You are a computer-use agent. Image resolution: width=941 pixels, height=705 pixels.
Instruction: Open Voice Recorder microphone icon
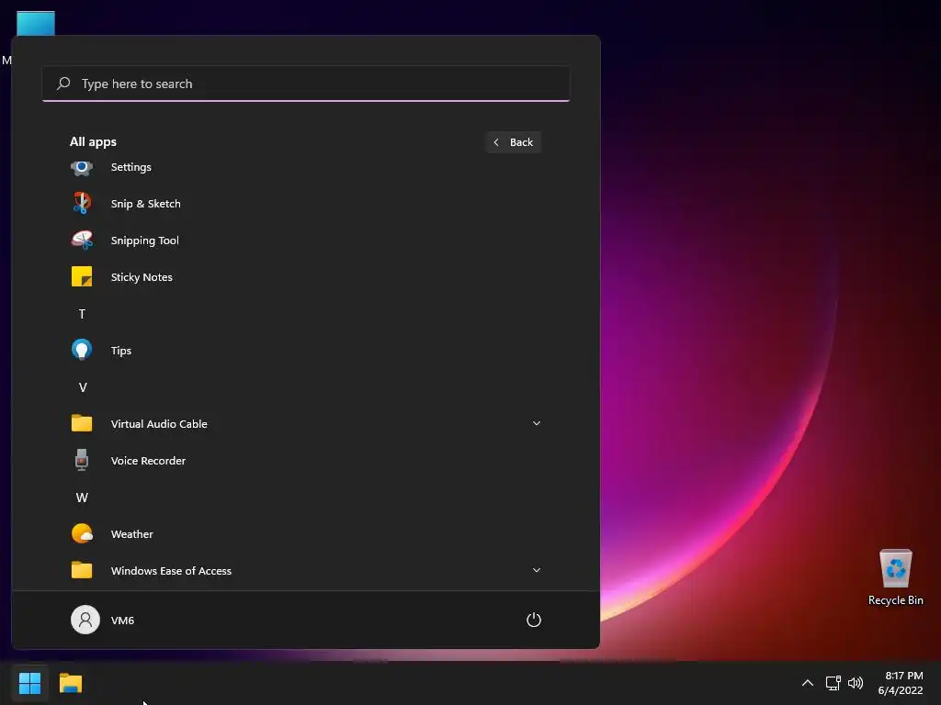82,460
